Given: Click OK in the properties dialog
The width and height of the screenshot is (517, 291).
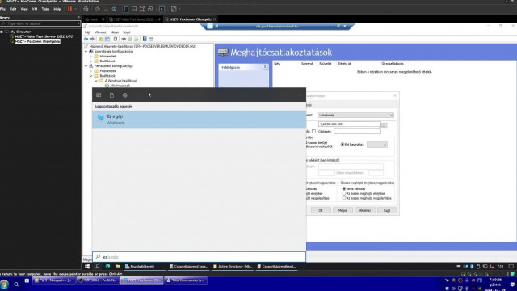Looking at the screenshot, I should (321, 210).
